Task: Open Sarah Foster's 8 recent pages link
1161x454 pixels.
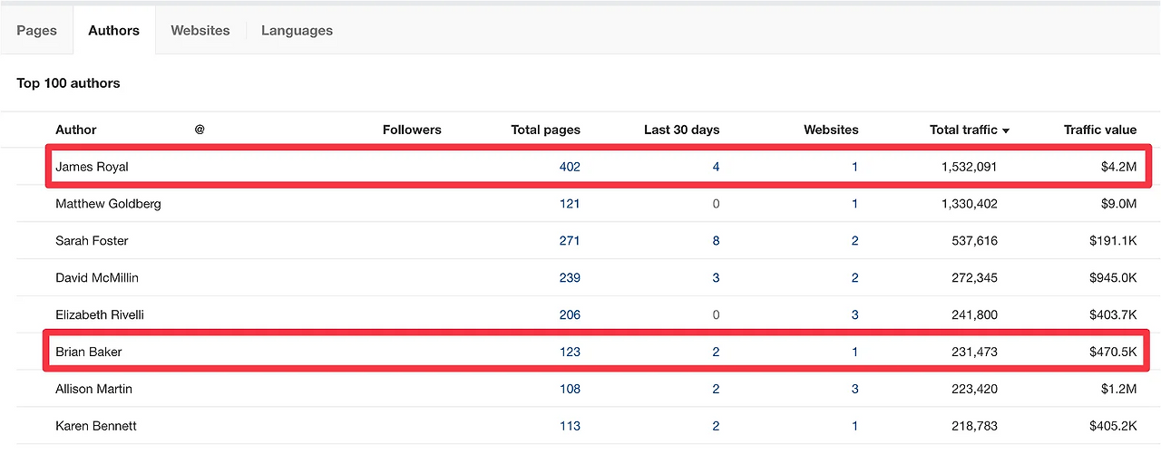Action: (716, 241)
